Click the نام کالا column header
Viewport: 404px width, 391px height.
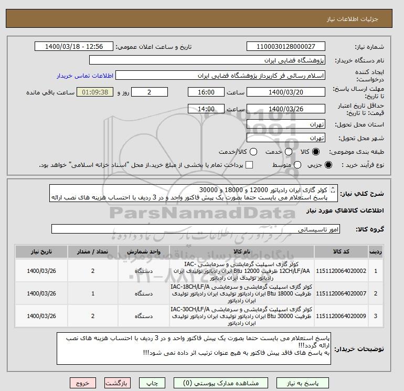242,251
